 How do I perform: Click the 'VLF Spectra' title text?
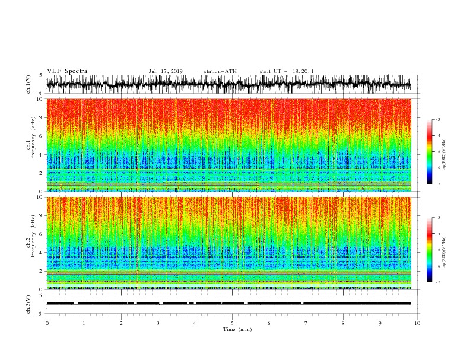pos(67,71)
